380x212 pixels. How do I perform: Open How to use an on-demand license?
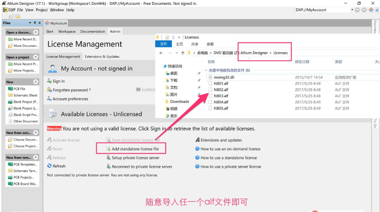coord(228,149)
